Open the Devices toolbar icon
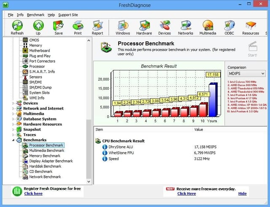 tap(165, 25)
